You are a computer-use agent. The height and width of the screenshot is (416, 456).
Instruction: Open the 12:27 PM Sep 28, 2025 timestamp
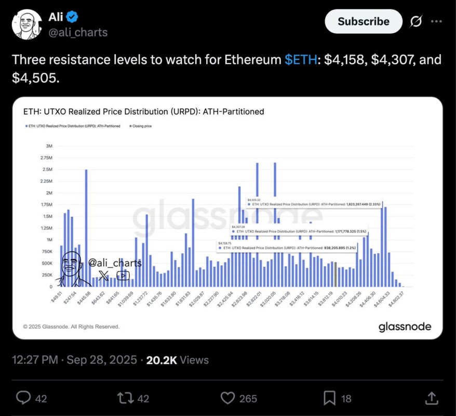pyautogui.click(x=74, y=360)
